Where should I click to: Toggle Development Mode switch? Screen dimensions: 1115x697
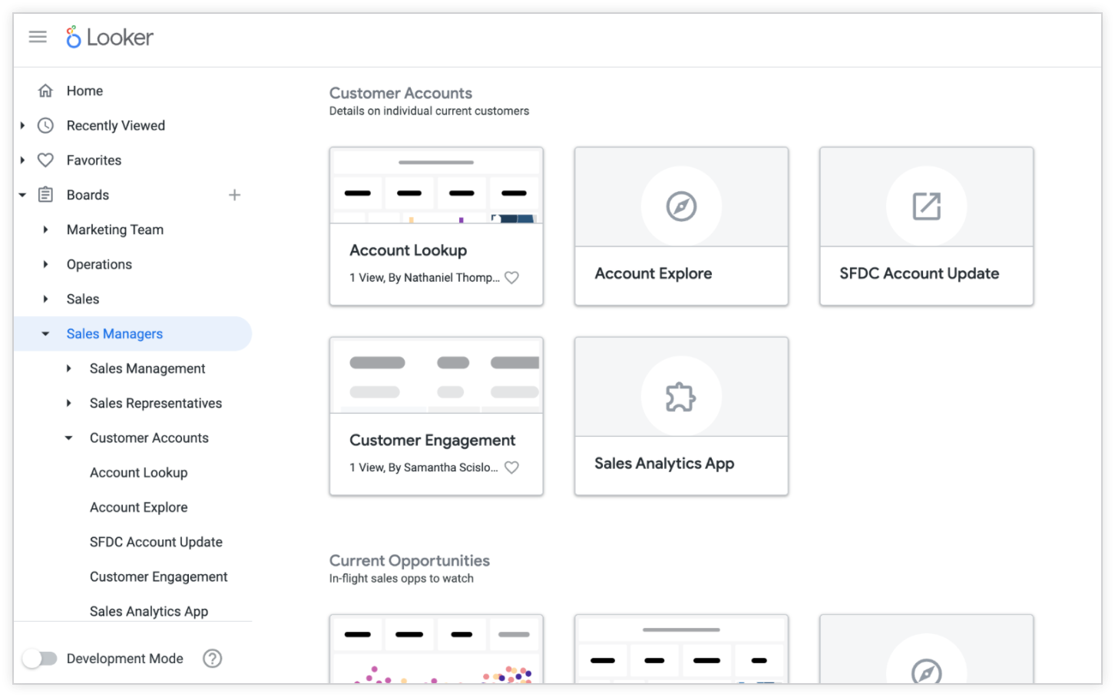40,659
